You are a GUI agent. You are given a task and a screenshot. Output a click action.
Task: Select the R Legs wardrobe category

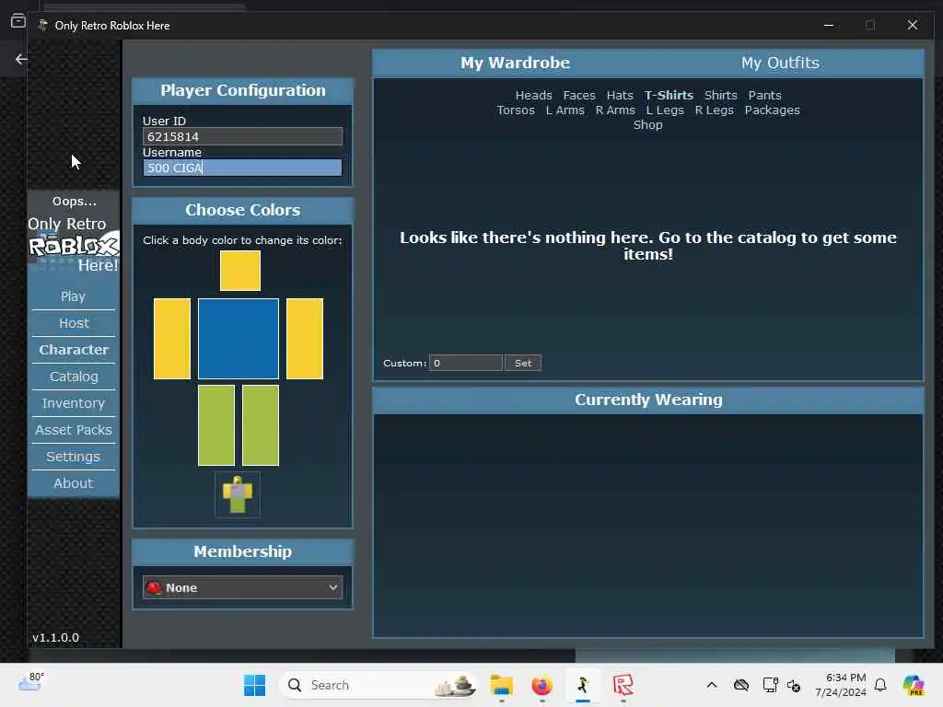(x=714, y=110)
